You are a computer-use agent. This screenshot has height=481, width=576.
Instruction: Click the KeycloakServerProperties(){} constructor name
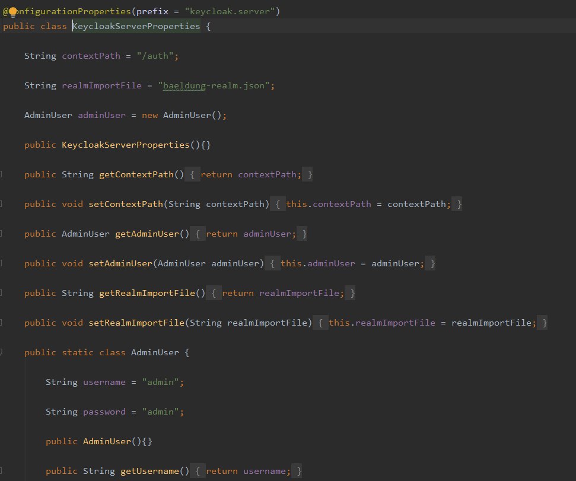coord(126,145)
